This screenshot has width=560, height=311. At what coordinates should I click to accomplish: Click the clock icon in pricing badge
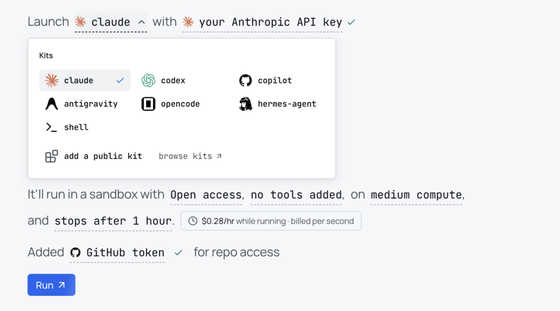point(193,221)
